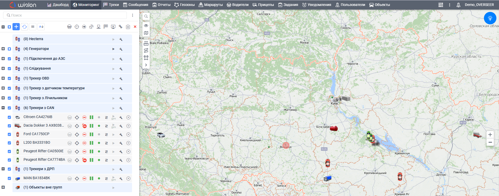Image resolution: width=499 pixels, height=196 pixels.
Task: Click the blue add object plus button
Action: pos(16,27)
